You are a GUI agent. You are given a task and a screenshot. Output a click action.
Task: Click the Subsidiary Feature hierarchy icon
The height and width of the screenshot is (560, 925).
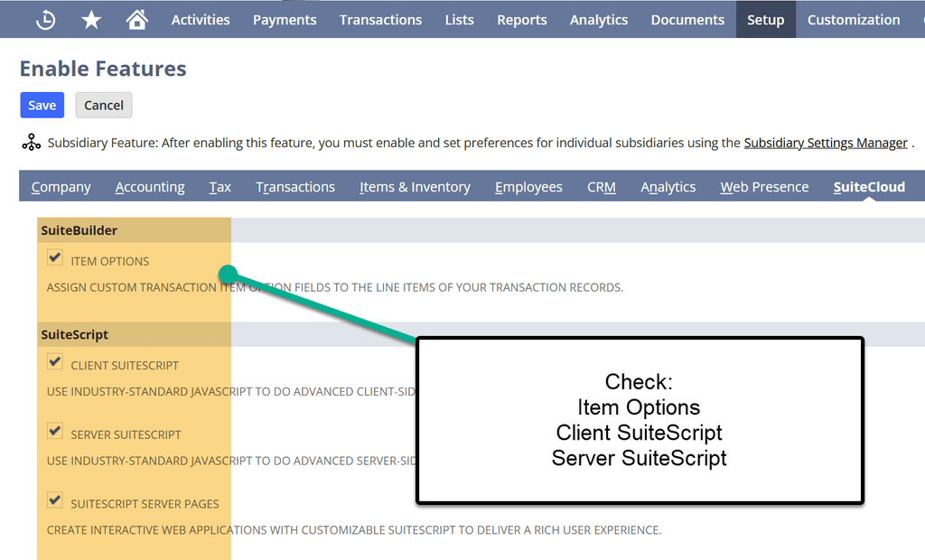[32, 142]
